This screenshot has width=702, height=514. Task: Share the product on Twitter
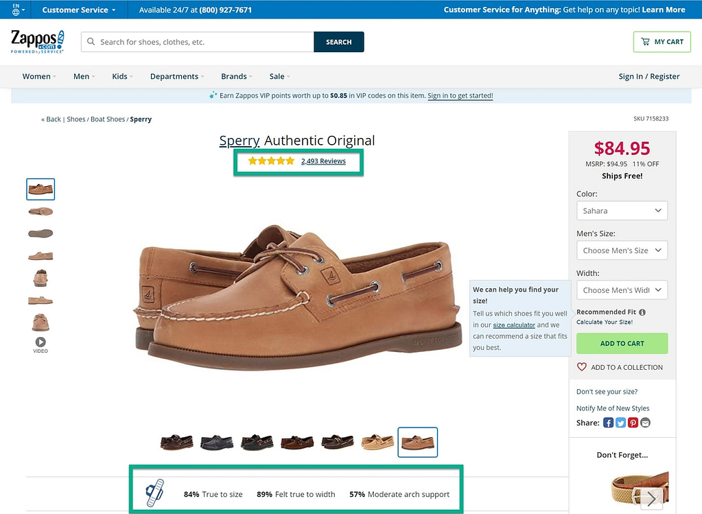(620, 422)
